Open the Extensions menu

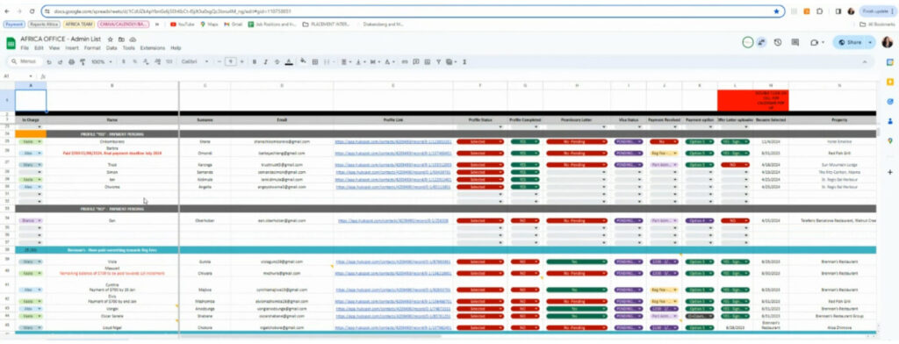point(152,48)
